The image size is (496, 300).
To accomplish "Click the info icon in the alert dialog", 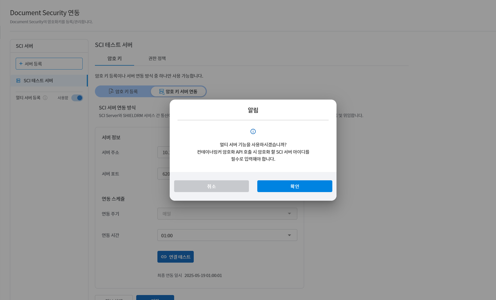I will click(x=253, y=131).
